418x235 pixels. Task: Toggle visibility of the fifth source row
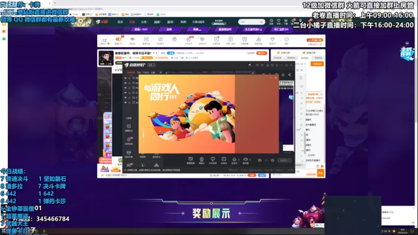[125, 98]
